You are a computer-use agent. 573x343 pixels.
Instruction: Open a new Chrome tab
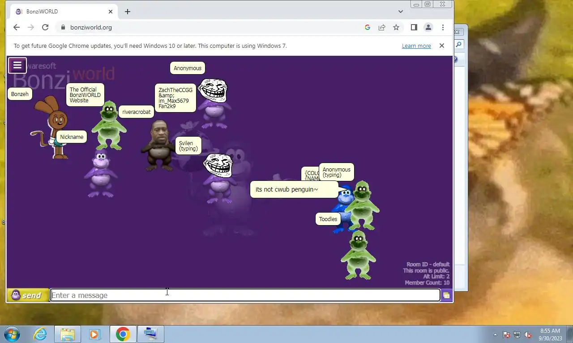tap(128, 12)
